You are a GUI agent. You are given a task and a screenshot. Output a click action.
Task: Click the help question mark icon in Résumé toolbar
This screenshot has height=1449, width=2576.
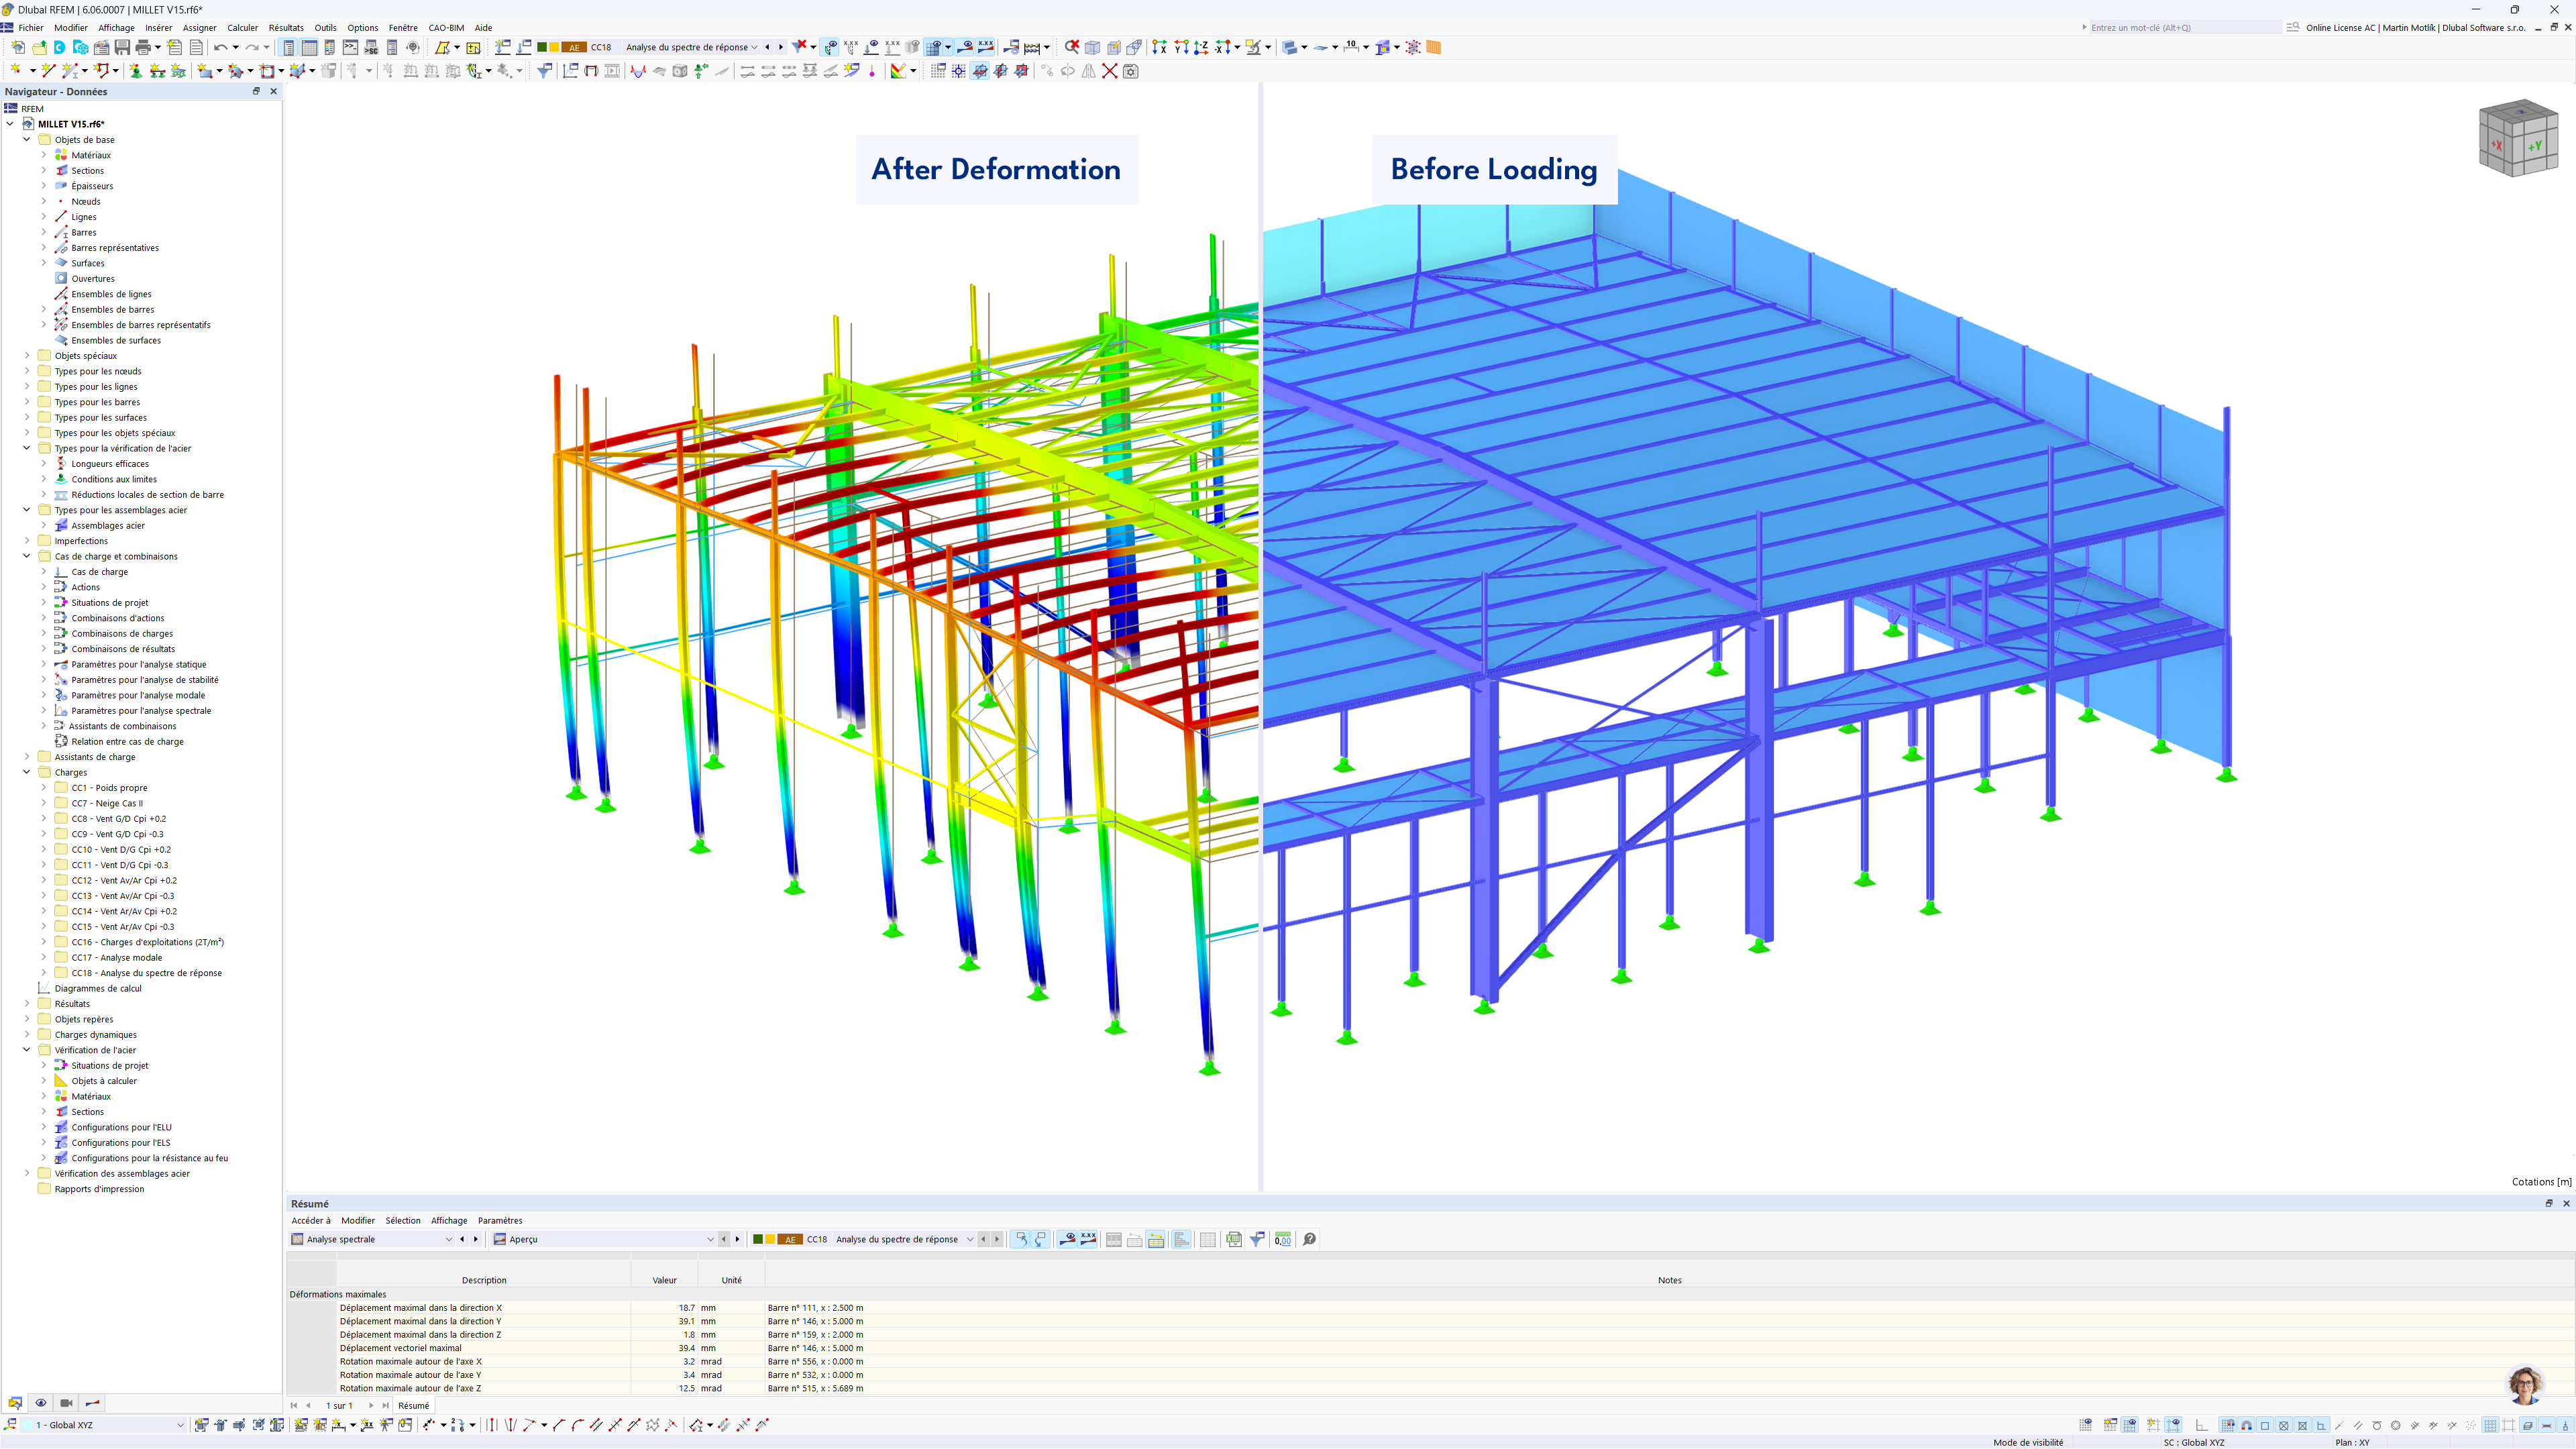pos(1309,1239)
